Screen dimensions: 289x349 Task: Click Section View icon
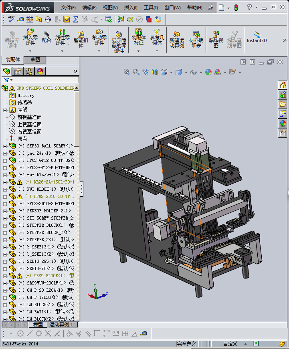(x=155, y=72)
